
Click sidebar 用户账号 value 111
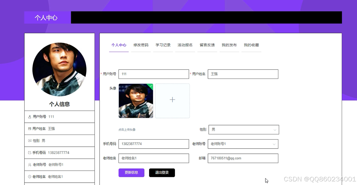click(x=51, y=117)
